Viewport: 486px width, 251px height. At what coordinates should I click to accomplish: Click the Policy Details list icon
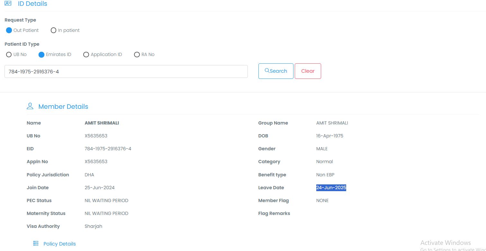[x=36, y=244]
